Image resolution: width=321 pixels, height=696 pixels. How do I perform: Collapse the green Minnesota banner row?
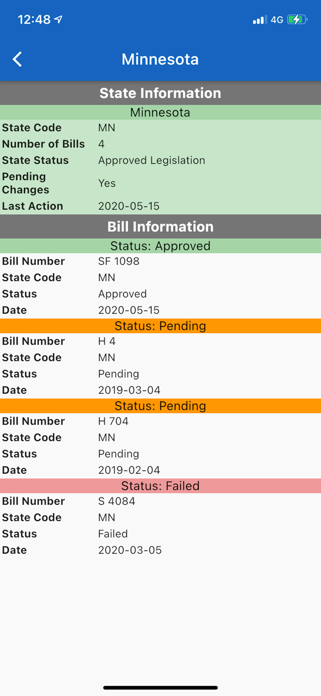coord(160,112)
